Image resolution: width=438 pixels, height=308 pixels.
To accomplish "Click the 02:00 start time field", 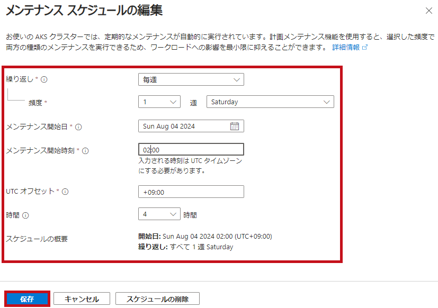I will (x=191, y=150).
